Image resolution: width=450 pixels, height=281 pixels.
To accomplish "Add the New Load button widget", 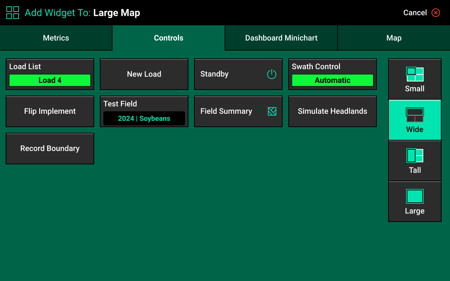I will (144, 74).
